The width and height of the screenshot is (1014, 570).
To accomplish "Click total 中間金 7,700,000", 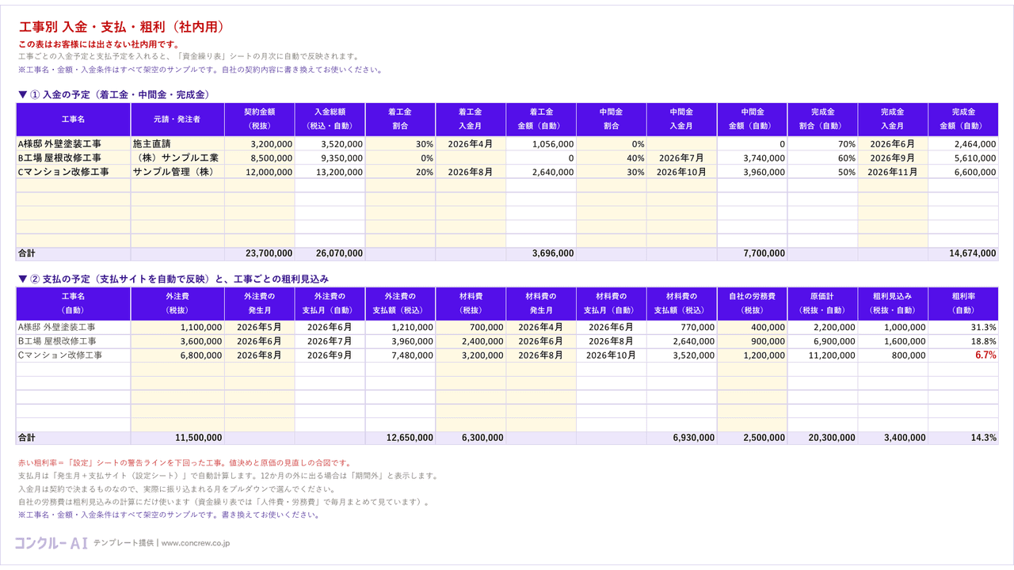I will 753,253.
